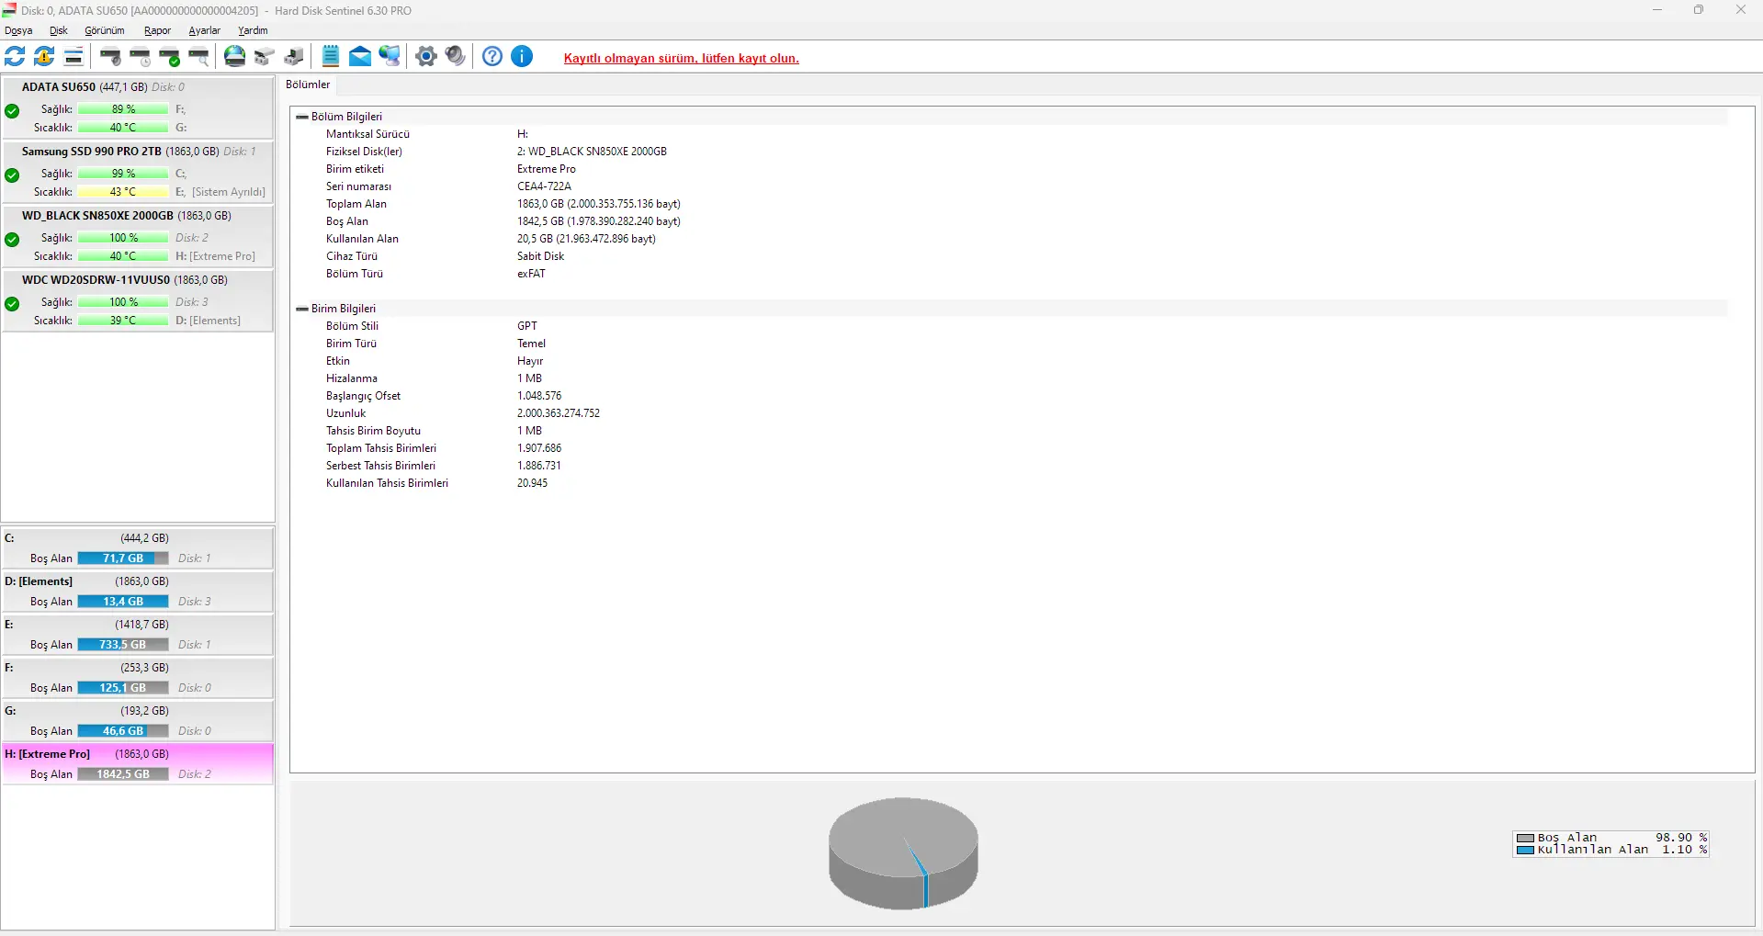Click the exFAT partition type value
Viewport: 1763px width, 936px height.
[531, 274]
